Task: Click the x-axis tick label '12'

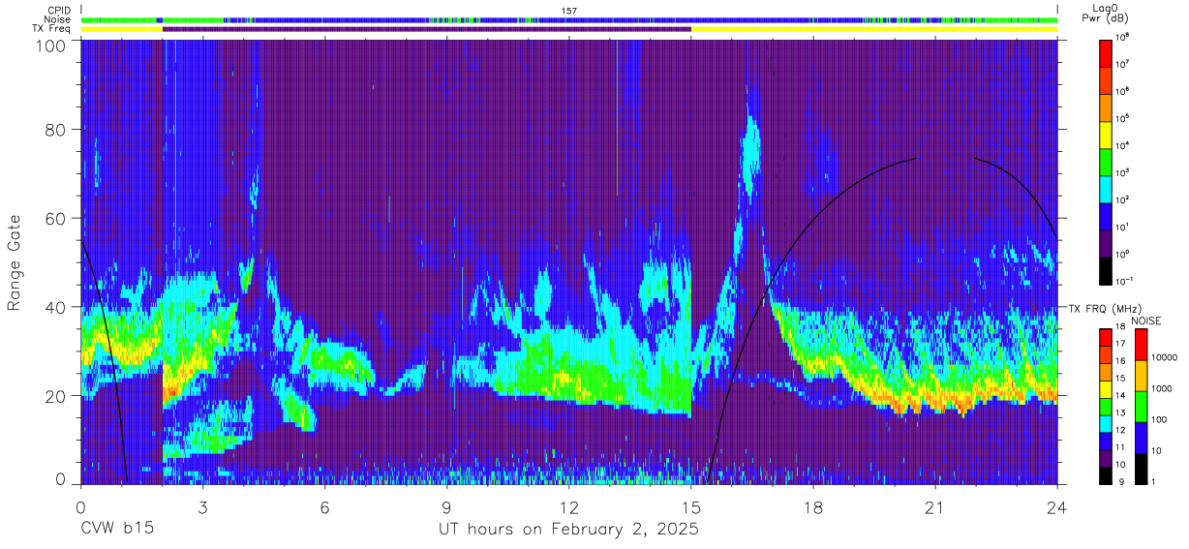Action: 569,506
